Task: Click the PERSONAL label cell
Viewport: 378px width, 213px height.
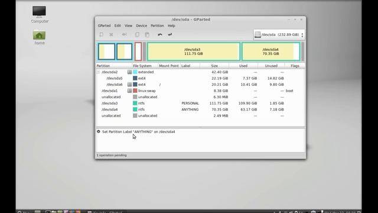Action: click(190, 103)
